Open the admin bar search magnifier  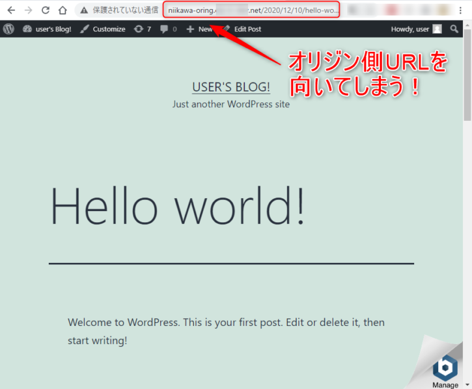coord(454,29)
